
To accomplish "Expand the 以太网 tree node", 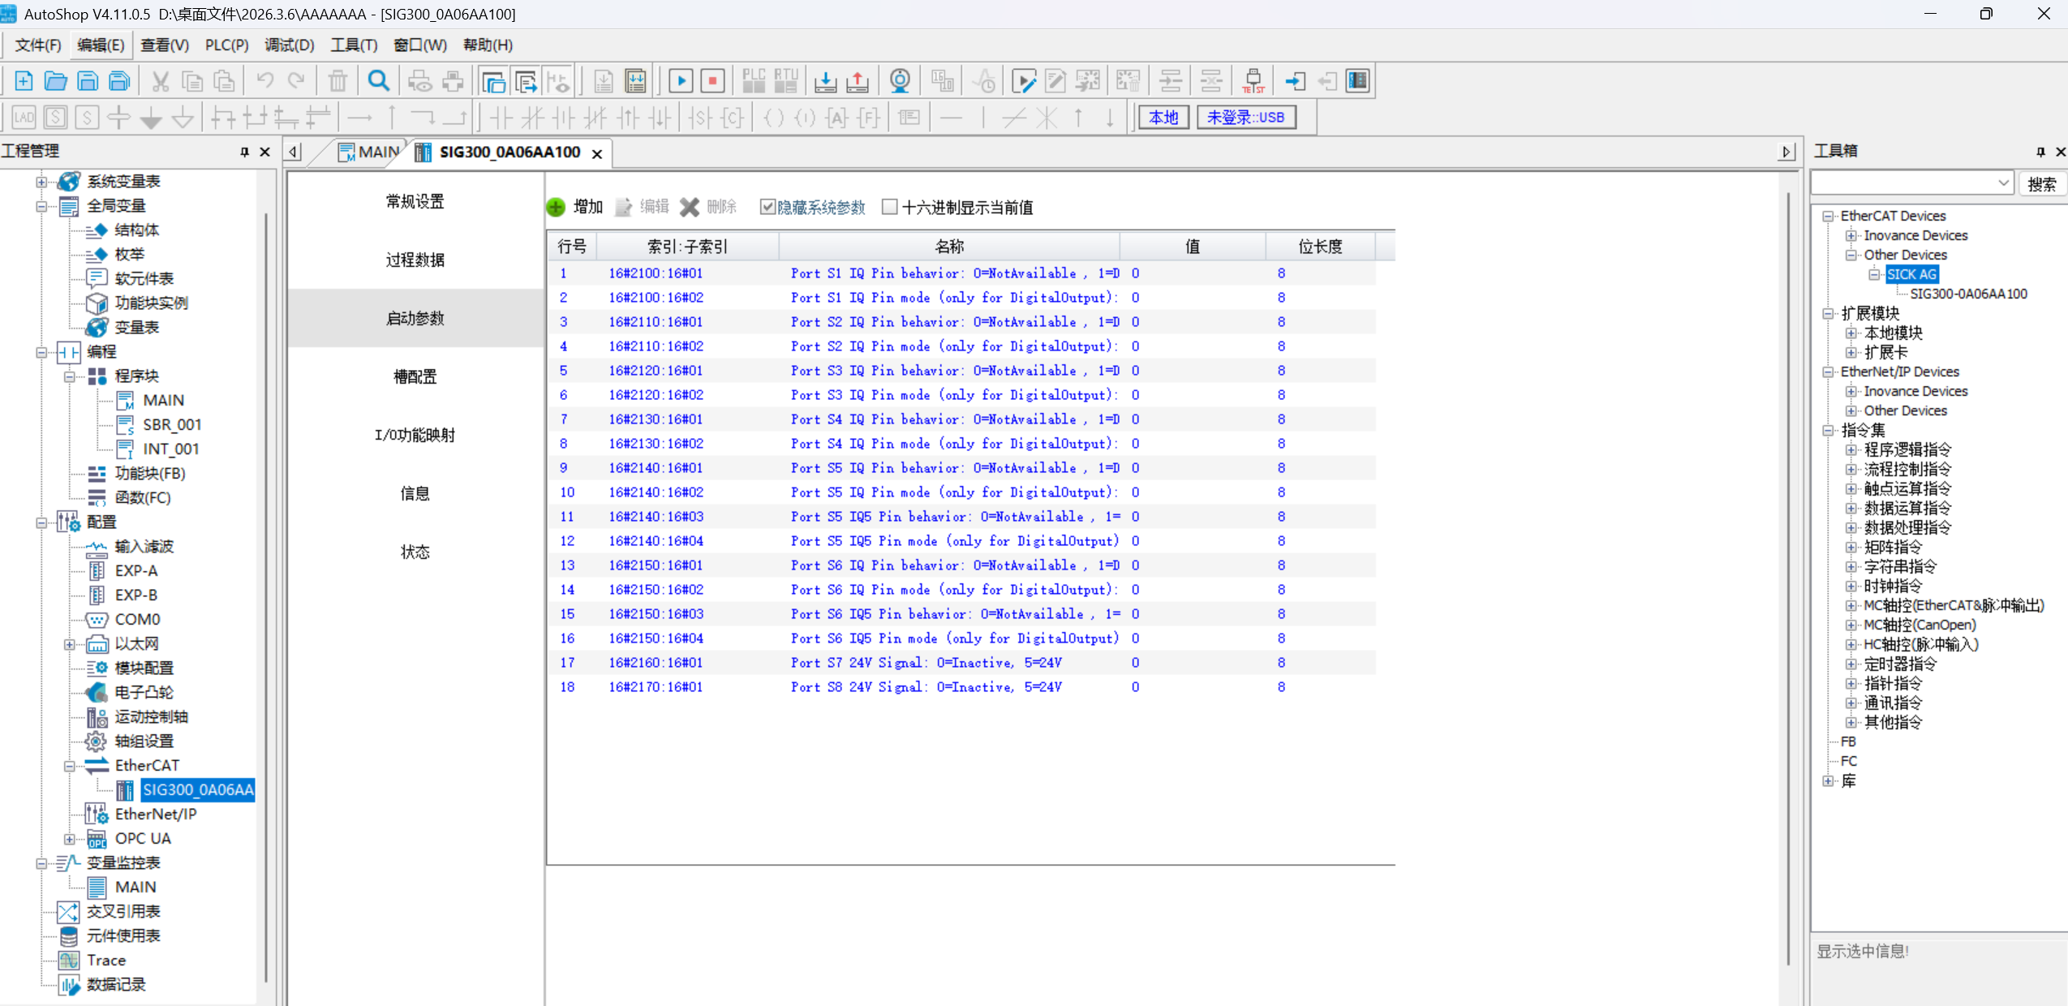I will pyautogui.click(x=70, y=645).
